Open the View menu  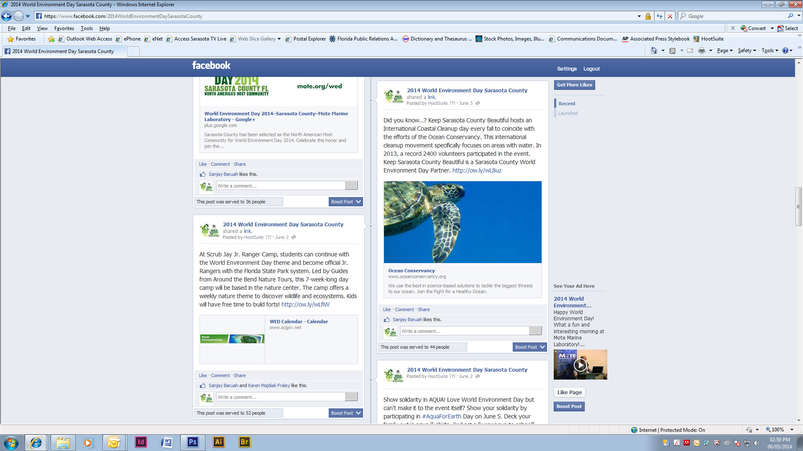(42, 28)
